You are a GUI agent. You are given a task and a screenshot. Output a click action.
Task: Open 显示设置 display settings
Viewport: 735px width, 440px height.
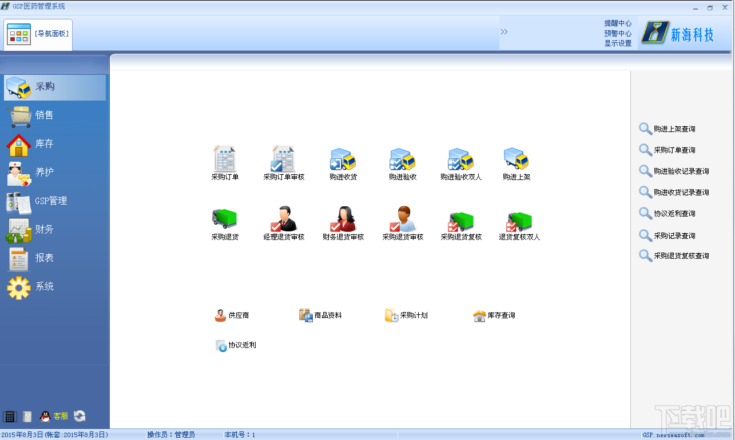click(x=618, y=43)
